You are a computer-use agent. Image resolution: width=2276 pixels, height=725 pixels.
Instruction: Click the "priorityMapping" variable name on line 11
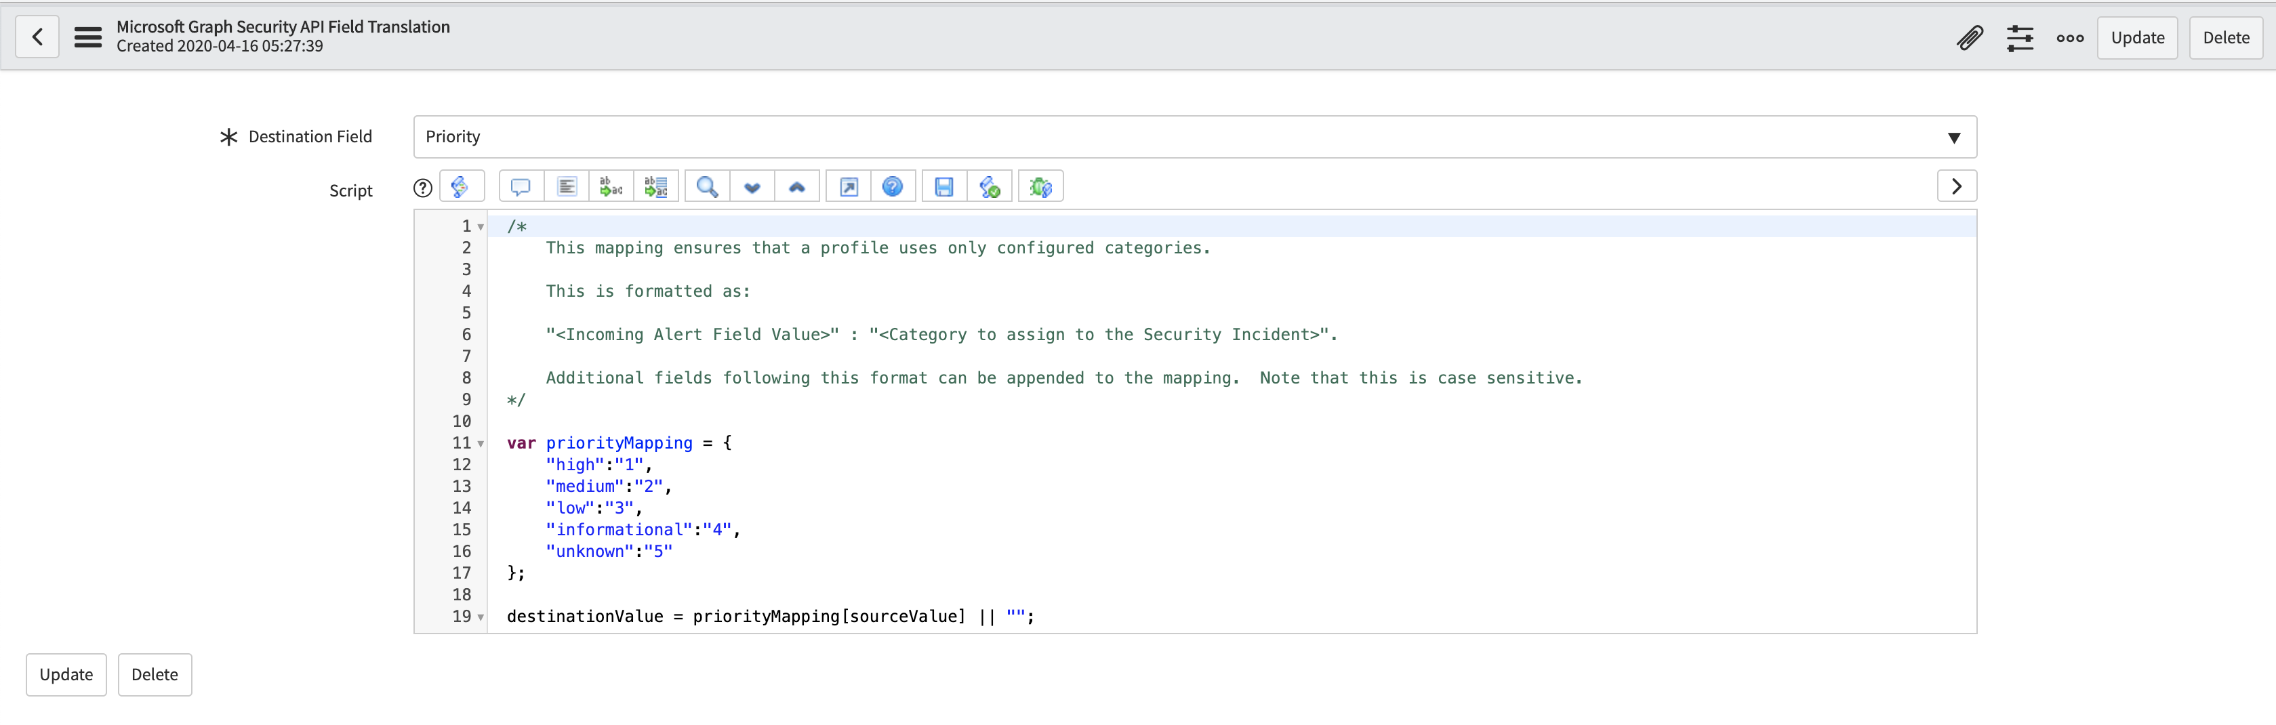point(618,442)
